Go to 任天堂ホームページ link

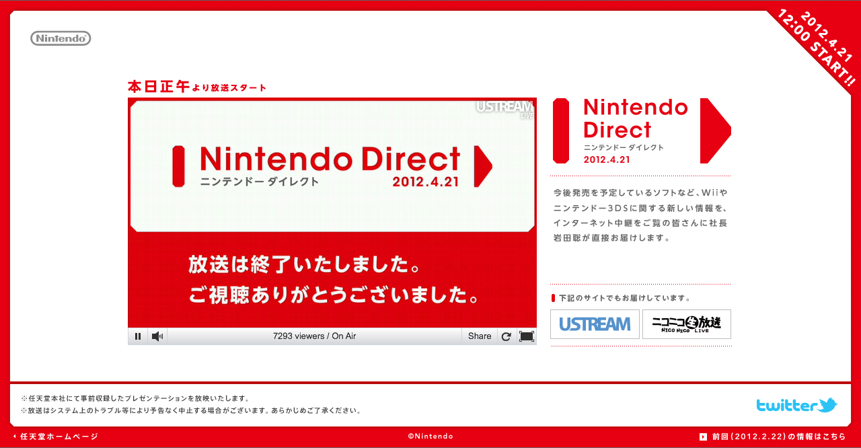[x=56, y=437]
